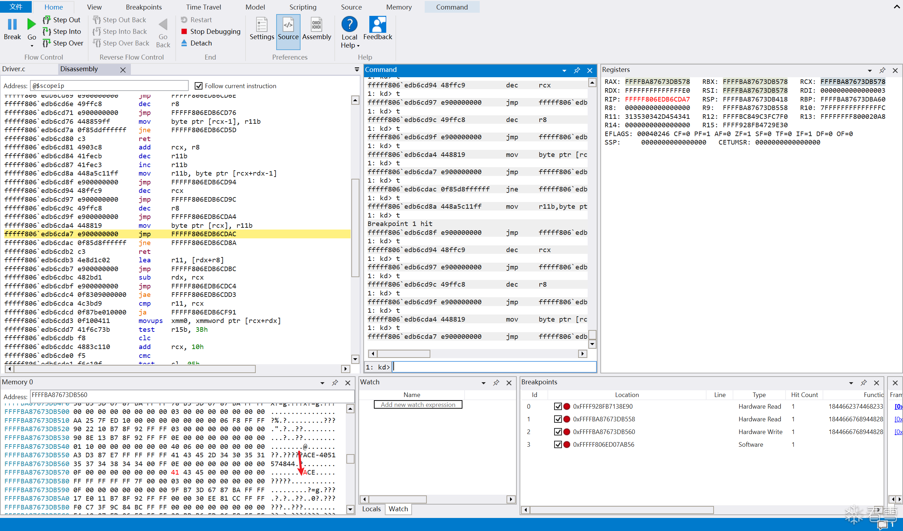Image resolution: width=903 pixels, height=531 pixels.
Task: Click the Command output horizontal scrollbar thumb
Action: [x=404, y=354]
